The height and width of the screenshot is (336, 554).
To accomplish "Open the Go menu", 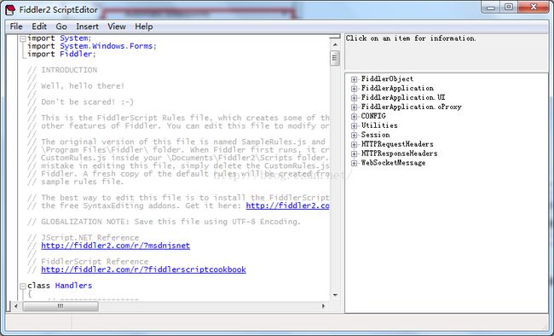I will pyautogui.click(x=61, y=26).
